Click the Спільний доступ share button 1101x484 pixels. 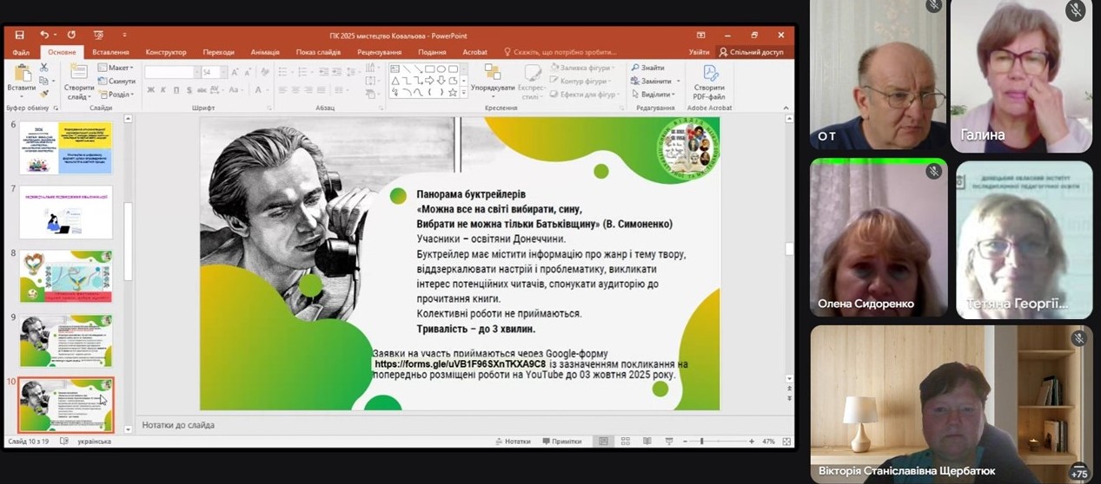(751, 52)
